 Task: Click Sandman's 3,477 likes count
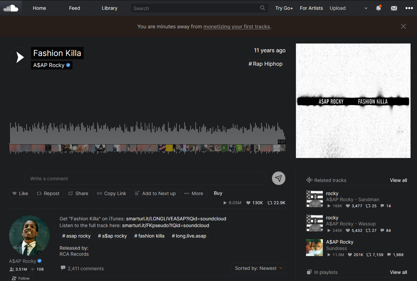pos(354,206)
